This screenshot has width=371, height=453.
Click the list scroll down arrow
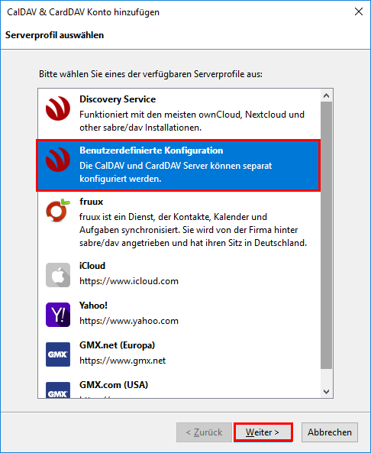pos(327,392)
